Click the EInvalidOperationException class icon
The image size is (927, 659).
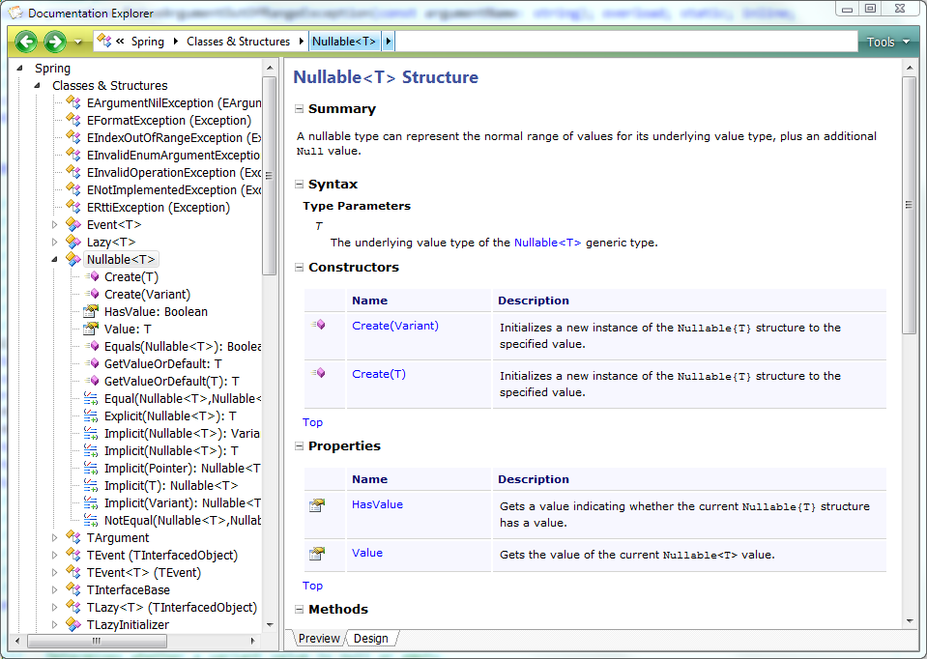pos(73,173)
